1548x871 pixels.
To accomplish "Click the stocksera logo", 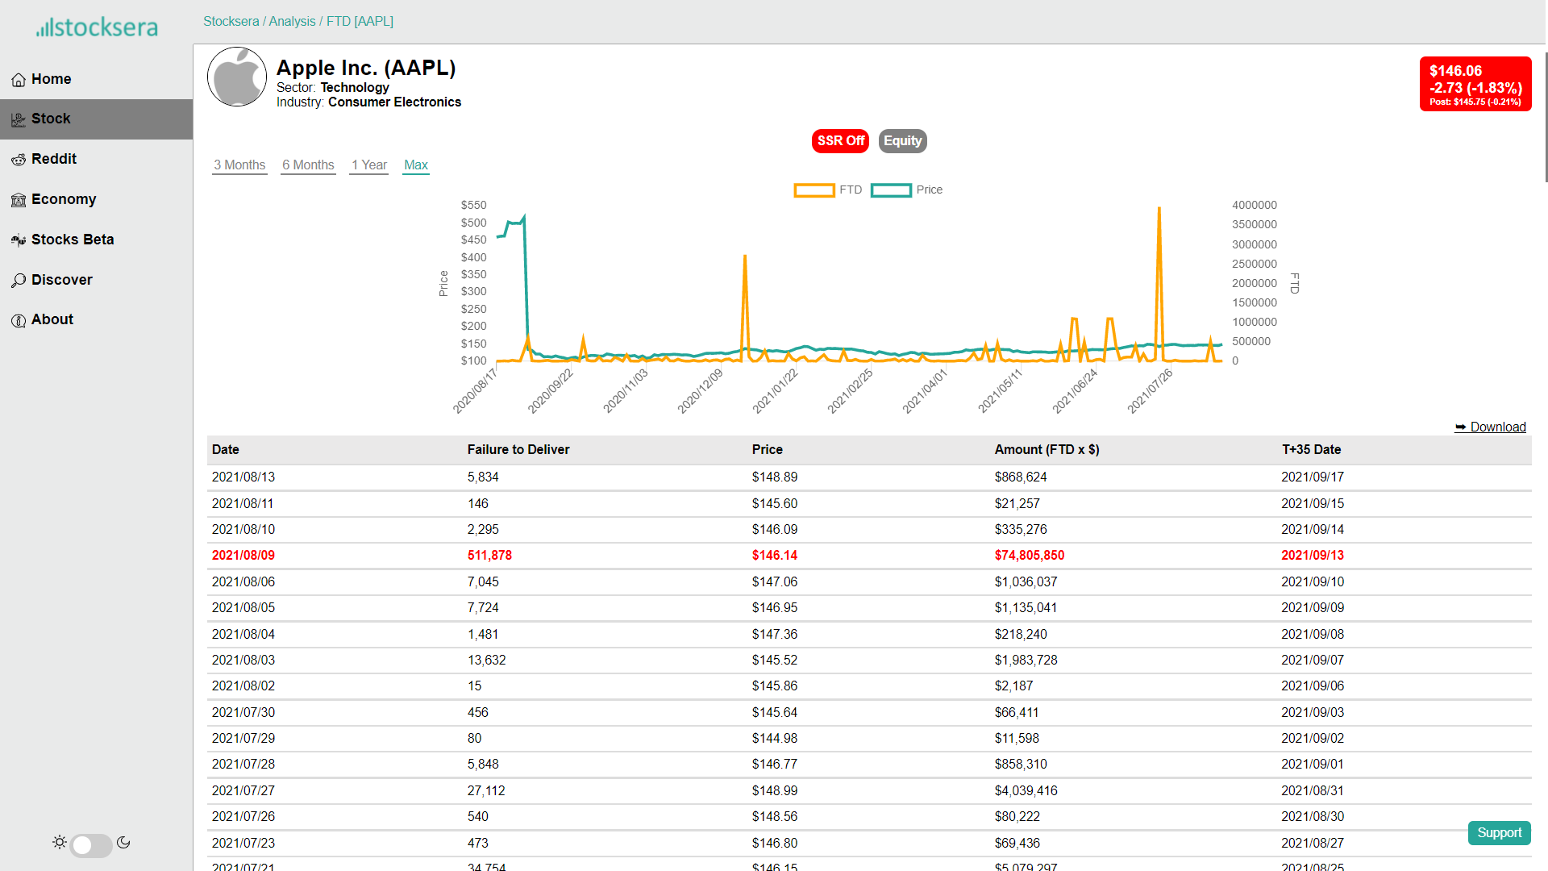I will pyautogui.click(x=97, y=27).
